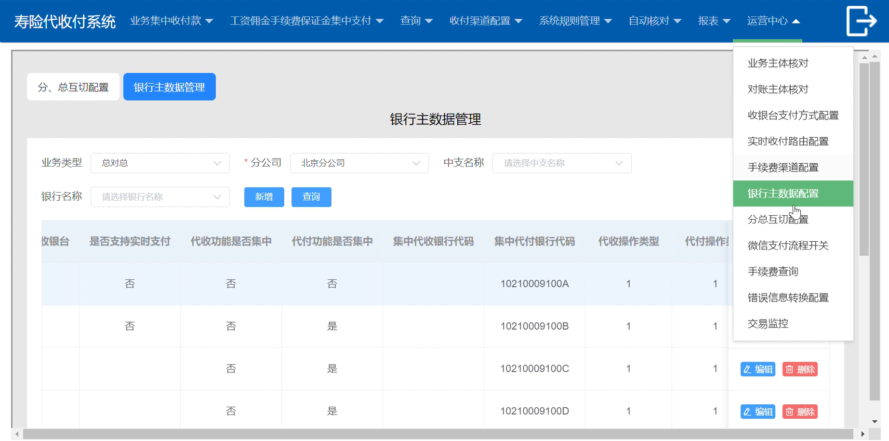Select 实时收付路由配置 entry
889x441 pixels.
tap(793, 141)
